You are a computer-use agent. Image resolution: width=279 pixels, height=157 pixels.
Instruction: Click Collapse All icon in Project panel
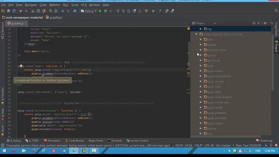tap(259, 23)
